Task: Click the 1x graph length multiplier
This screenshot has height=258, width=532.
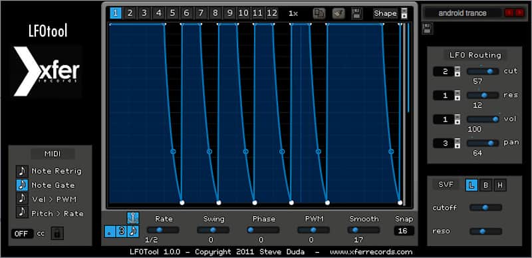Action: pos(293,13)
